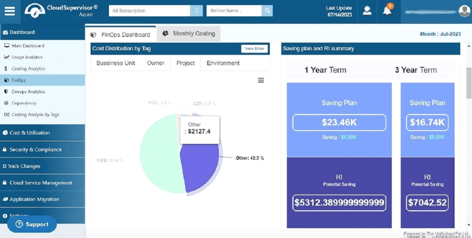Viewport: 472px width, 238px height.
Task: Select the Environment tag tab
Action: 223,63
